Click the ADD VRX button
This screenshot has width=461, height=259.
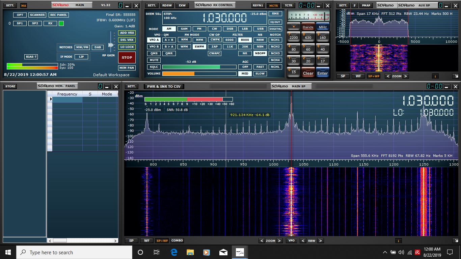point(127,33)
